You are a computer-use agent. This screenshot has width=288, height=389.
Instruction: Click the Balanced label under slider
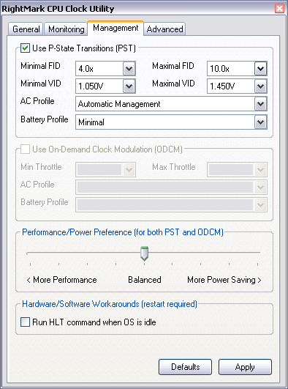(x=145, y=280)
